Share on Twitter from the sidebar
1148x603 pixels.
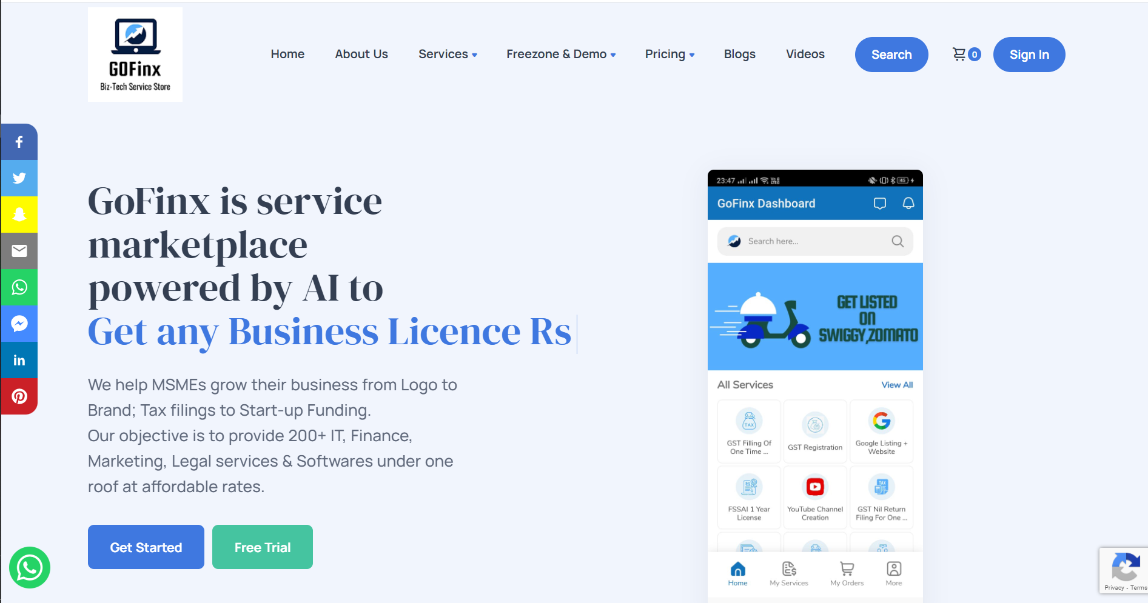pyautogui.click(x=19, y=178)
